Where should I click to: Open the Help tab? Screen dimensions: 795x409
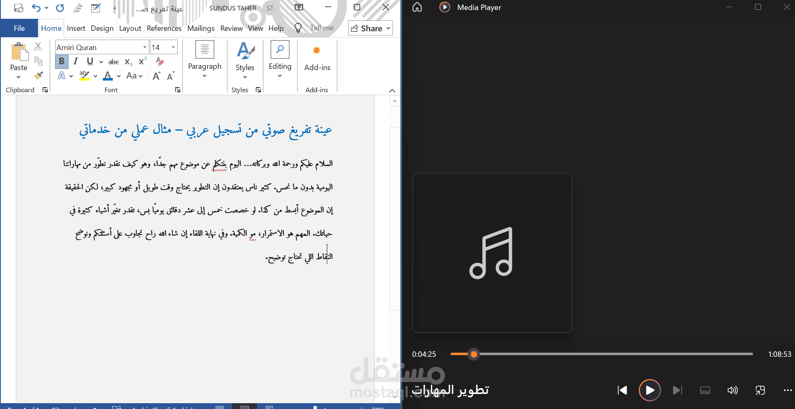click(276, 28)
